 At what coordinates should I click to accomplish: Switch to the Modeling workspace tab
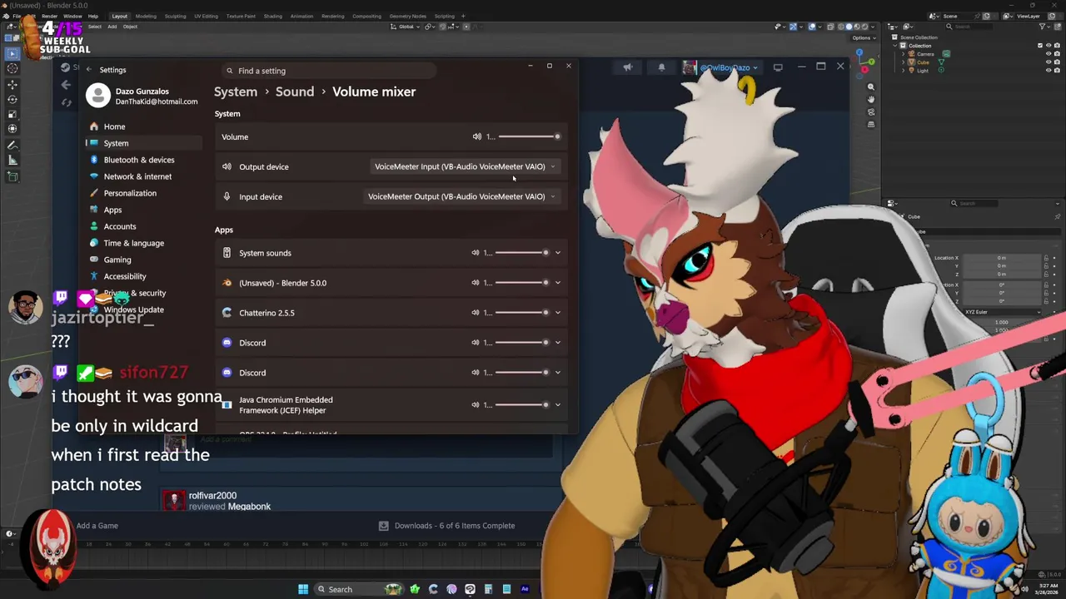pyautogui.click(x=146, y=16)
